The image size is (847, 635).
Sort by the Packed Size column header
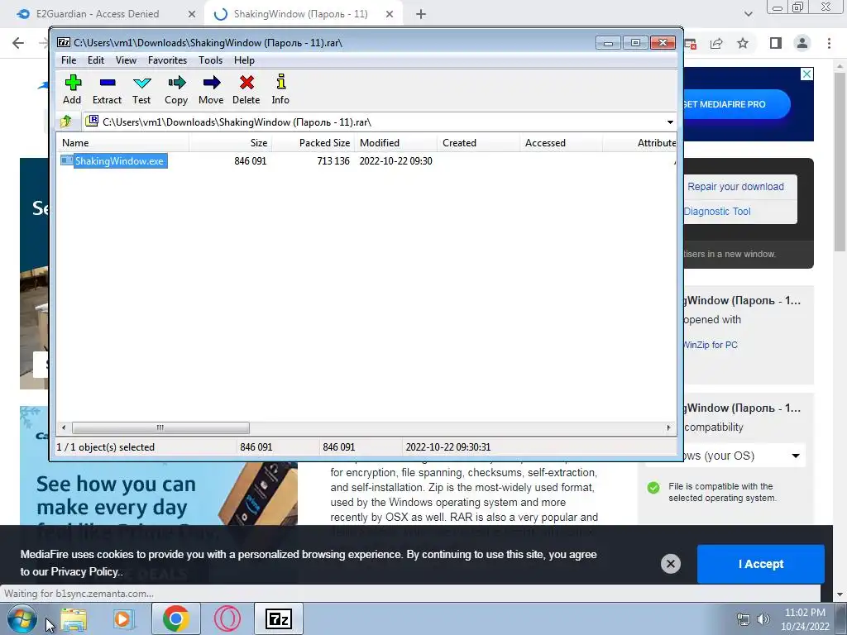pos(313,143)
